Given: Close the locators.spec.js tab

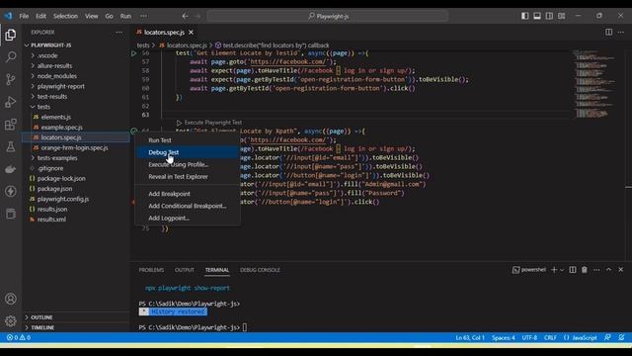Looking at the screenshot, I should [191, 33].
